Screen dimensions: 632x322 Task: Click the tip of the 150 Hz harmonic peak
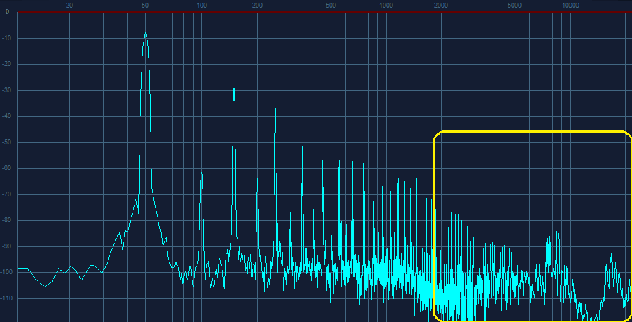[x=234, y=89]
